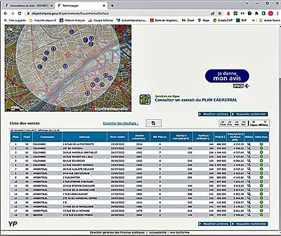This screenshot has height=236, width=281.
Task: Open Website Analyzer bookmark
Action: 72,20
